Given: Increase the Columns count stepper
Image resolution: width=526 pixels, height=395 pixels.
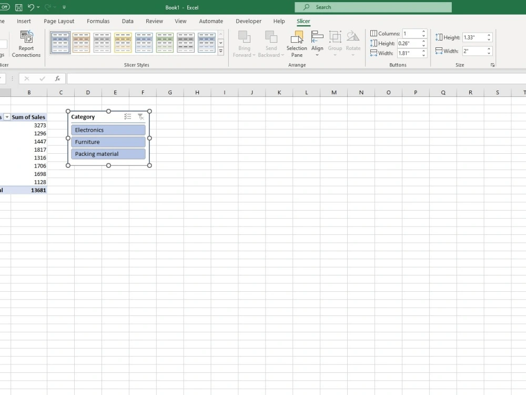Looking at the screenshot, I should [423, 32].
